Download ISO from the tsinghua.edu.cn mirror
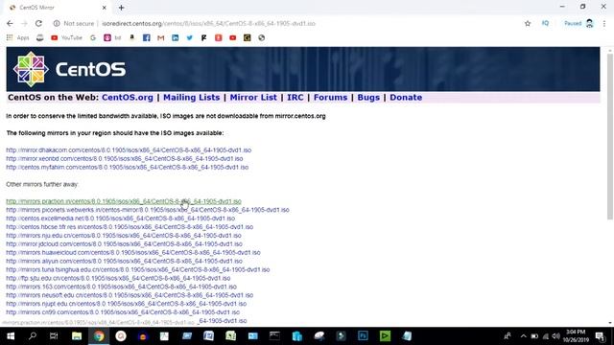Image resolution: width=614 pixels, height=345 pixels. 137,270
